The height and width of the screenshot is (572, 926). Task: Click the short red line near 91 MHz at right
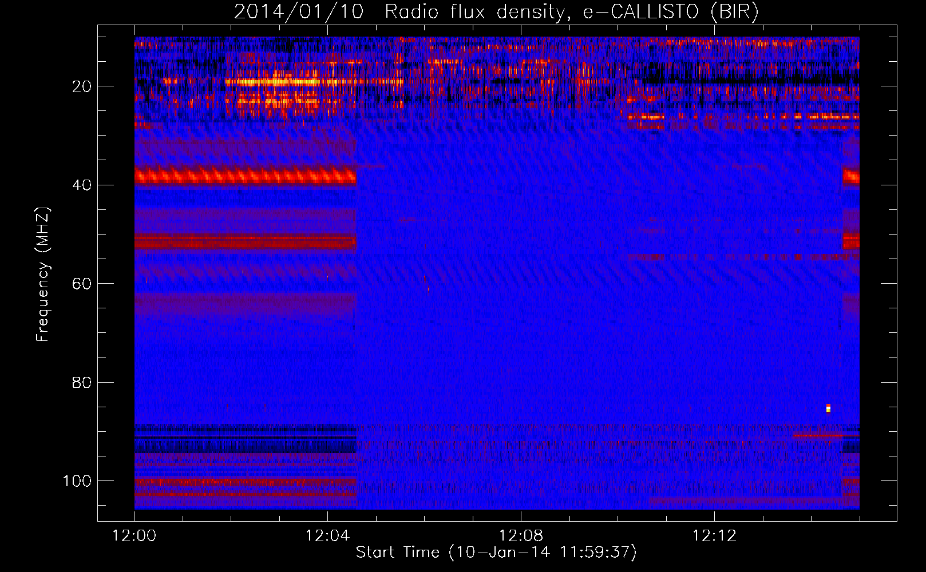click(x=818, y=436)
